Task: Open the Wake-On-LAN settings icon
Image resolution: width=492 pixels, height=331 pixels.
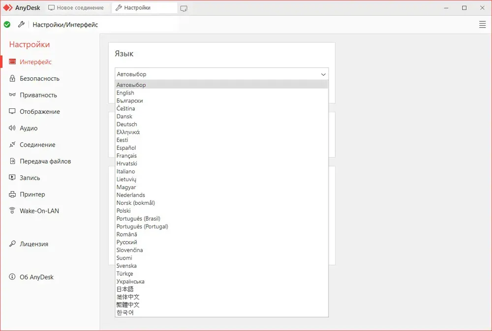Action: pyautogui.click(x=12, y=211)
